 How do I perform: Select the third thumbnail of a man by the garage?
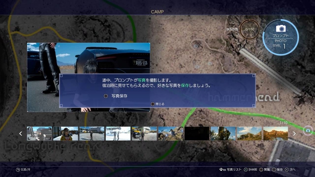[92, 133]
